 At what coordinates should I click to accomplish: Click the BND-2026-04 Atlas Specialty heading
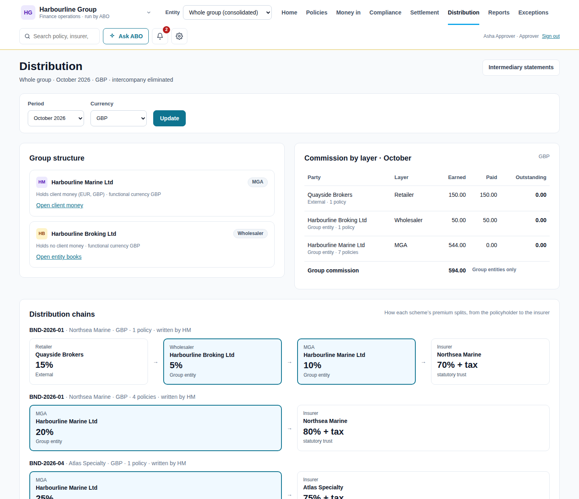pos(108,463)
